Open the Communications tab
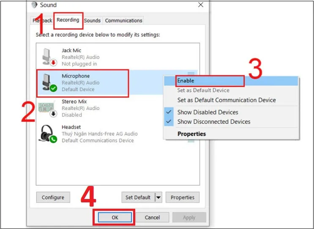Screen dimensions: 314x229 pos(123,20)
